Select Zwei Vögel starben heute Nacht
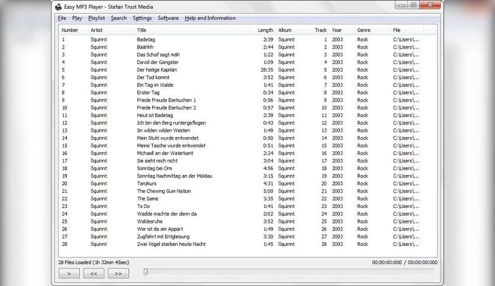Image resolution: width=495 pixels, height=286 pixels. pos(171,244)
